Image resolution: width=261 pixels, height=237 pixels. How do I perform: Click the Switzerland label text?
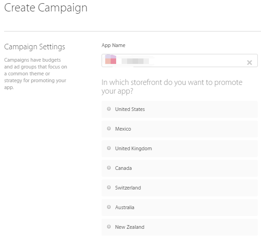click(x=128, y=188)
